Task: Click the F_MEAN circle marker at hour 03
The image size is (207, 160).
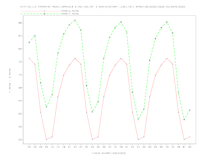Action: click(x=35, y=36)
